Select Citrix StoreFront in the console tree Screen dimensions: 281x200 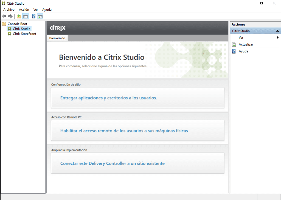point(24,34)
